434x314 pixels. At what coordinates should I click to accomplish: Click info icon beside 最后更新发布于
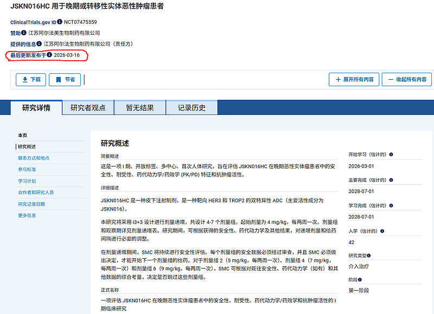tap(49, 55)
